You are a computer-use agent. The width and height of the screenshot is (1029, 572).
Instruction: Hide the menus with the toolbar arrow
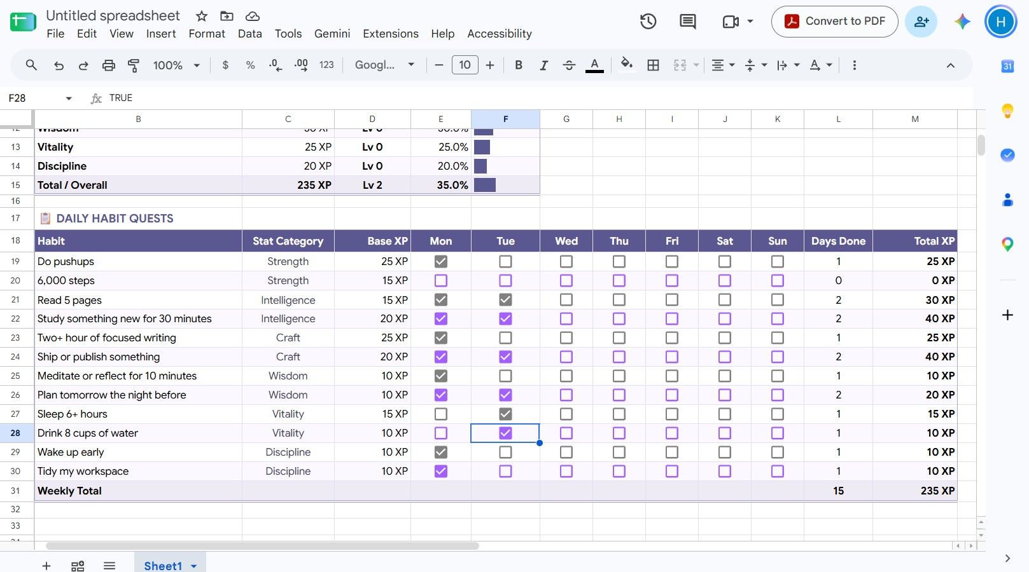click(950, 65)
